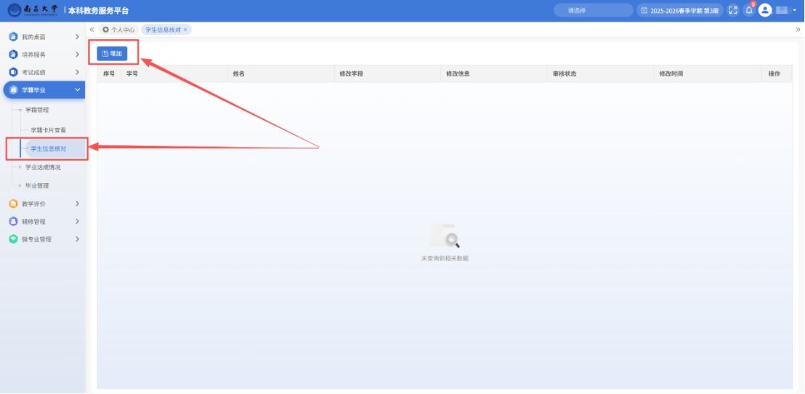Click the 增加 button
Image resolution: width=805 pixels, height=394 pixels.
tap(112, 54)
